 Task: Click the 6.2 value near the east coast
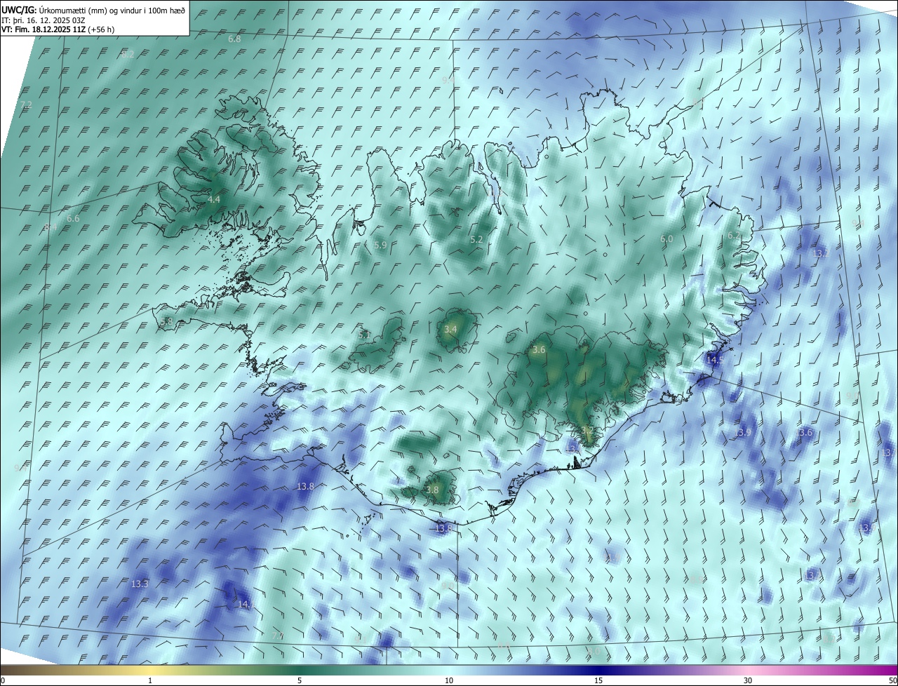[734, 236]
